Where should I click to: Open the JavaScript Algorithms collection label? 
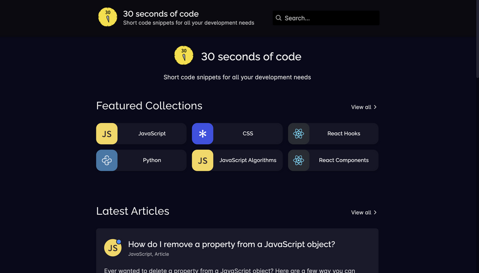(248, 160)
